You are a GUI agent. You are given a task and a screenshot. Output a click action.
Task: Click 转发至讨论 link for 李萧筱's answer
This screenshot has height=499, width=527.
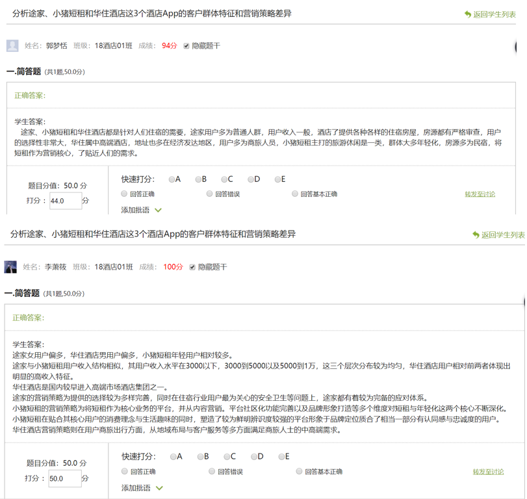click(489, 472)
